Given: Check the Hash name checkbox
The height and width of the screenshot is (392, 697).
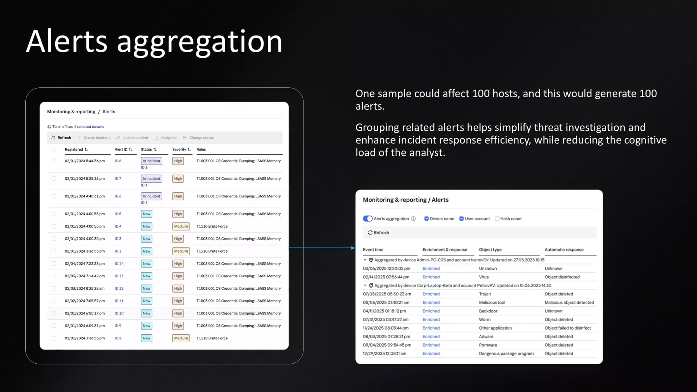Looking at the screenshot, I should [497, 219].
